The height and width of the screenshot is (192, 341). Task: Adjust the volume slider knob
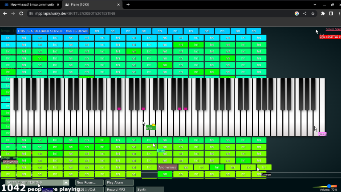click(x=329, y=186)
